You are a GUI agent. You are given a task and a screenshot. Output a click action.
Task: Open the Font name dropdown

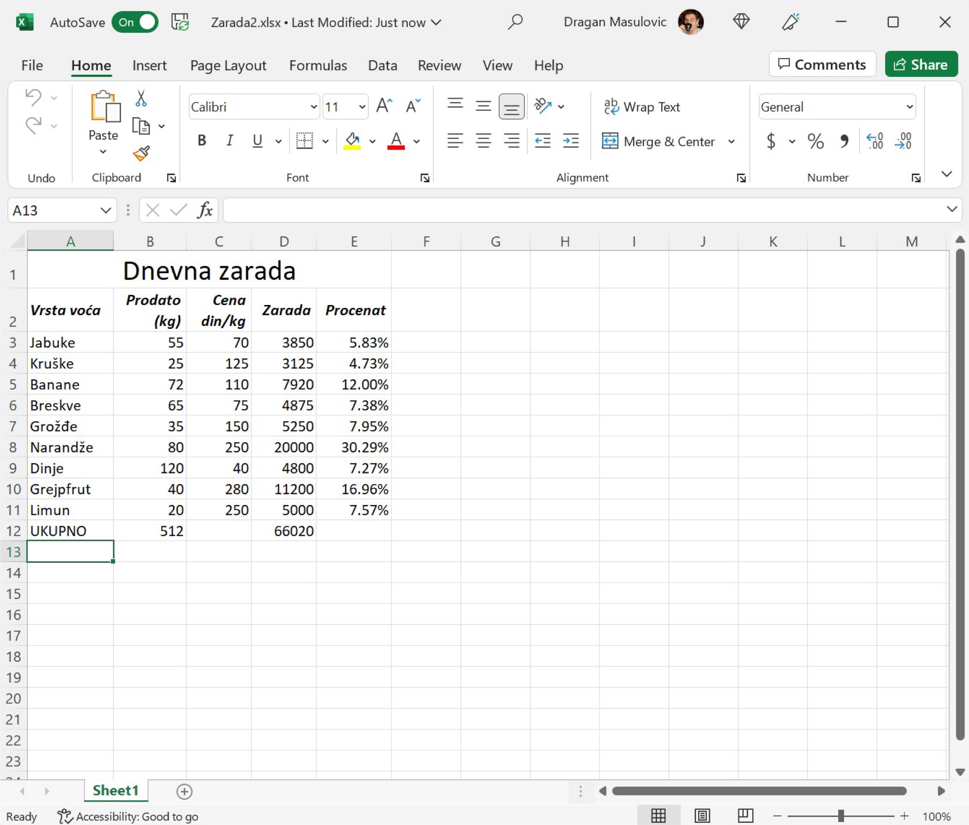click(313, 107)
